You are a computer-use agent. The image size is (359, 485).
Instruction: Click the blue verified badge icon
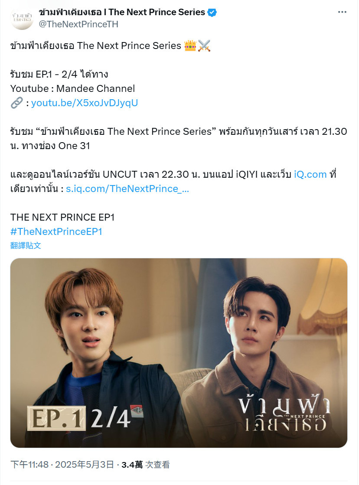click(x=212, y=13)
